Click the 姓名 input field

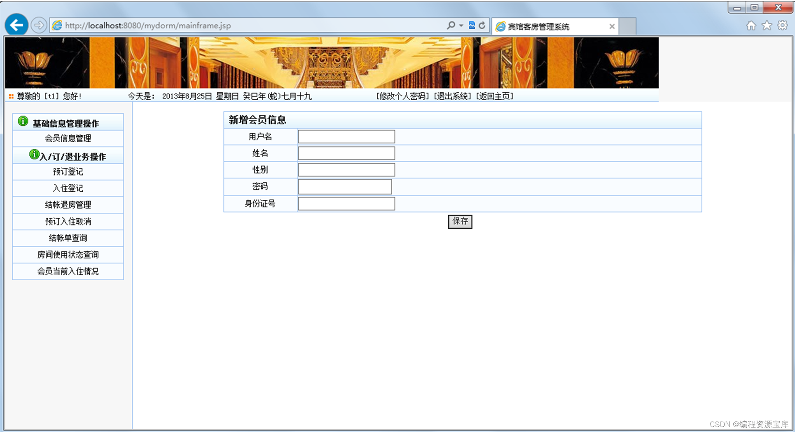tap(346, 153)
